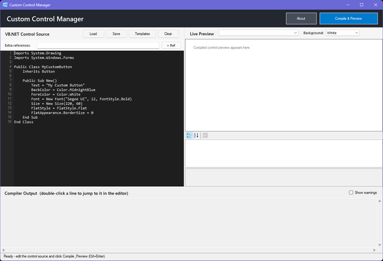The image size is (383, 261).
Task: Click the Clear button
Action: tap(168, 34)
